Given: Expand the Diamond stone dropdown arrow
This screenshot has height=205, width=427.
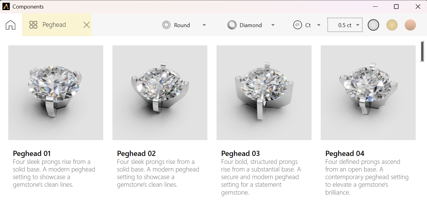Looking at the screenshot, I should click(273, 25).
